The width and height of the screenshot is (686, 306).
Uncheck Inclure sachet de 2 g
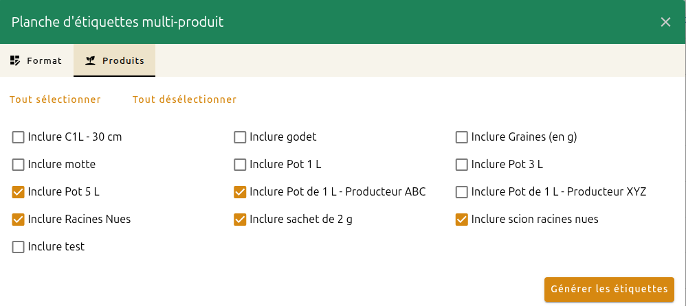click(x=240, y=220)
